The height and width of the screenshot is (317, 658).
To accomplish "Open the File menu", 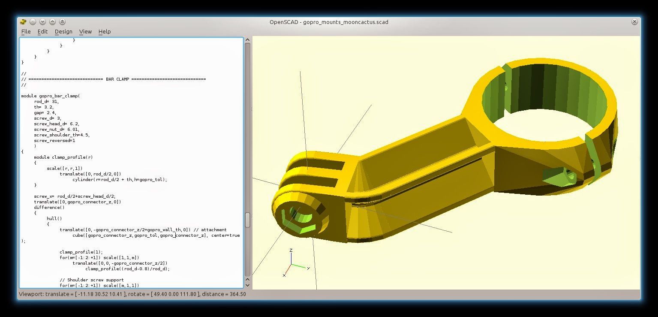I will [x=26, y=31].
